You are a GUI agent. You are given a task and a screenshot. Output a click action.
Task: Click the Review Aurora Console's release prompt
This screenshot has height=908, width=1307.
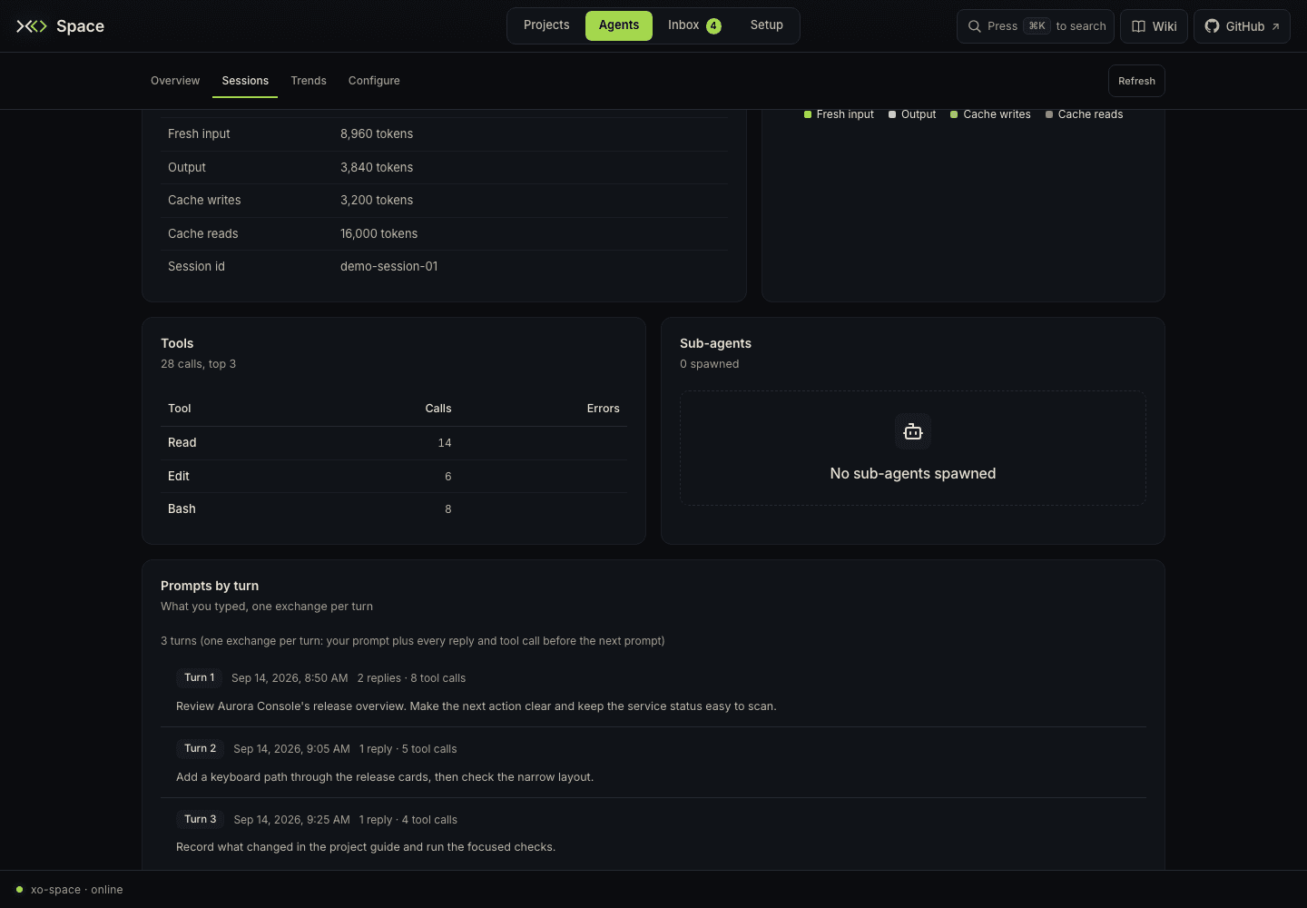point(477,706)
